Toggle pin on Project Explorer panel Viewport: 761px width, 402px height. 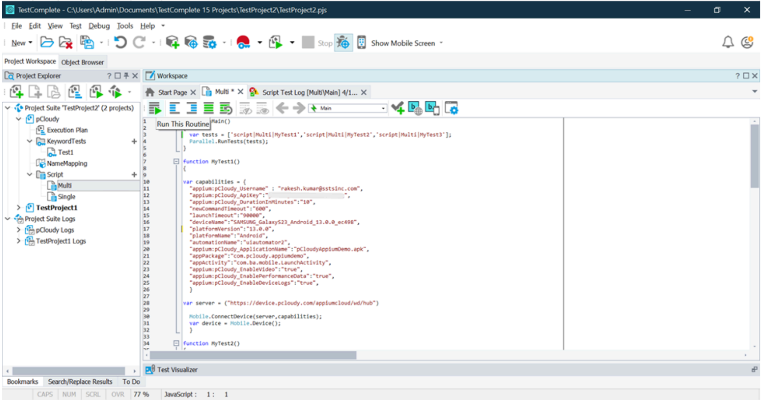[126, 76]
